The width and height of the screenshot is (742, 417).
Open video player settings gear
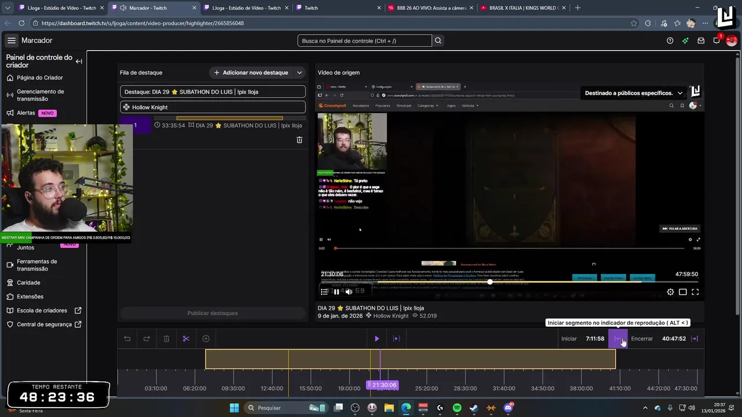671,292
